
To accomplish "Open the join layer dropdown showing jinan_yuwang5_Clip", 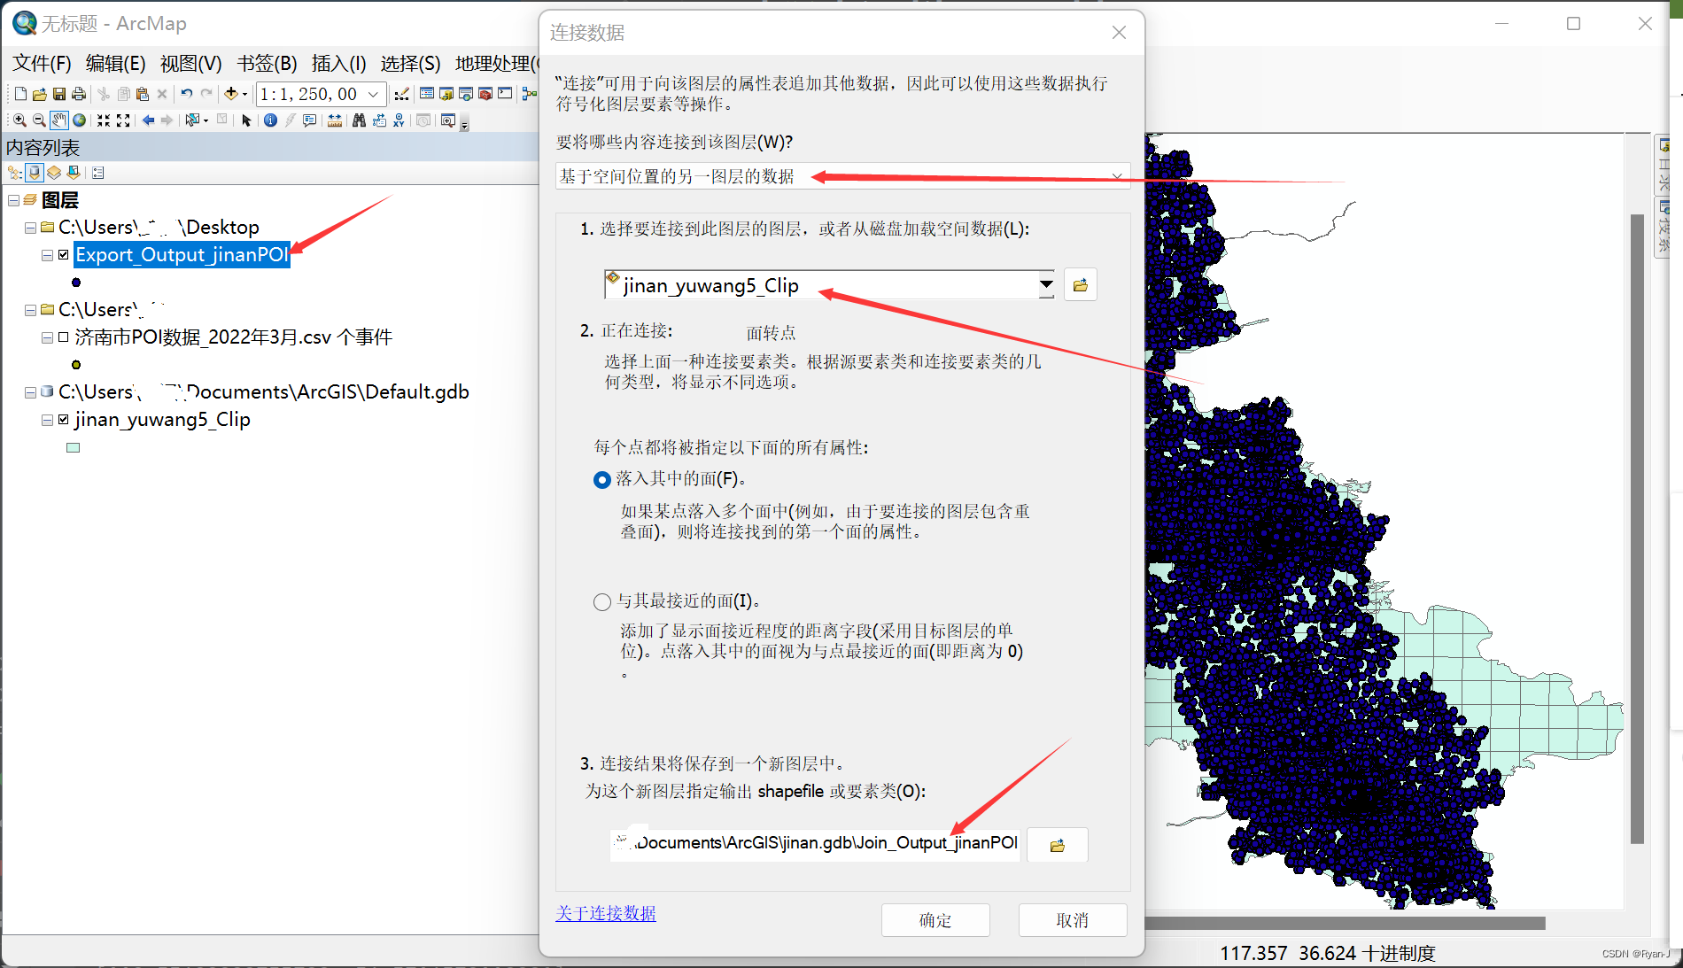I will [x=1046, y=284].
